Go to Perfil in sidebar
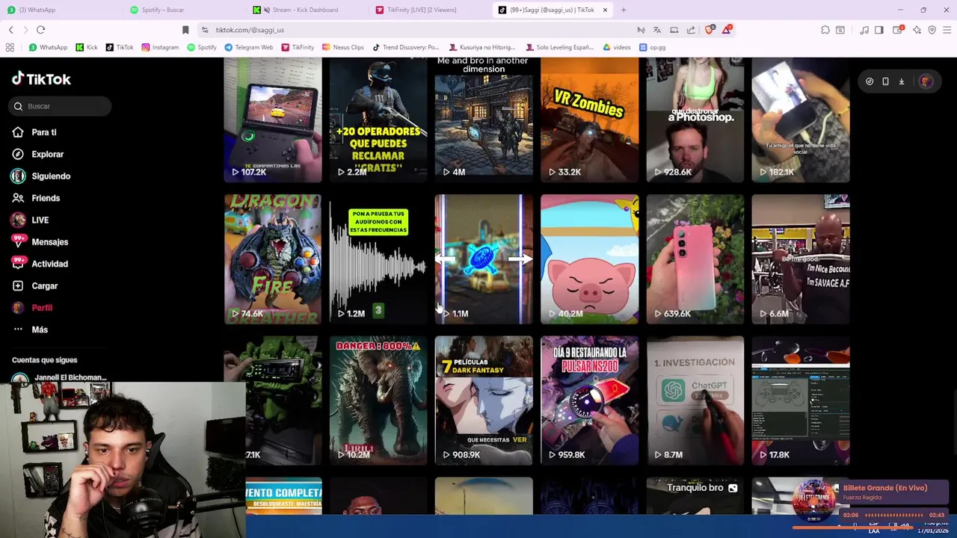 pos(32,308)
